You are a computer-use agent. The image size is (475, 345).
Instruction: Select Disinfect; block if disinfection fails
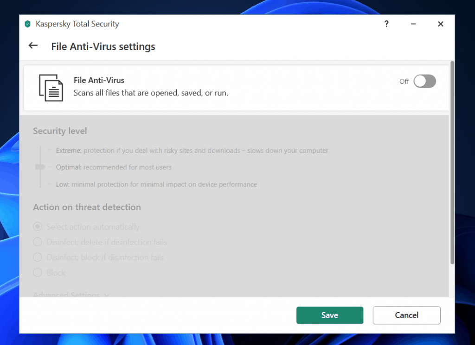coord(38,257)
